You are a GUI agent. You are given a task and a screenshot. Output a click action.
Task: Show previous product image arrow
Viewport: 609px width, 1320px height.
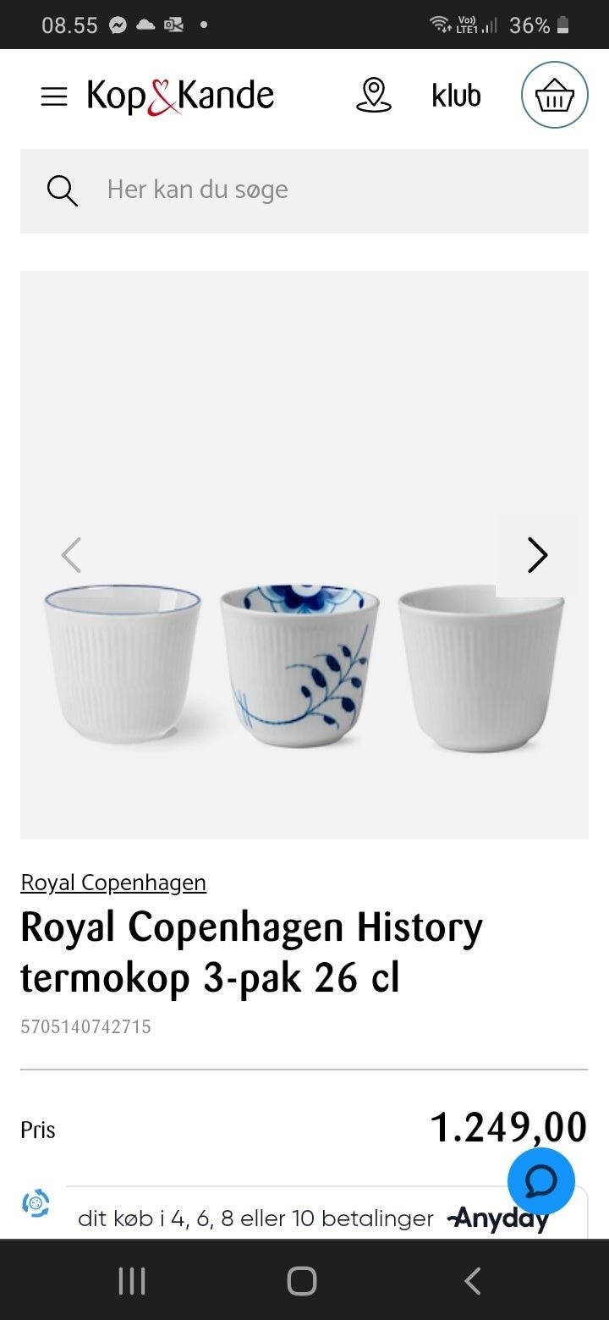[71, 555]
